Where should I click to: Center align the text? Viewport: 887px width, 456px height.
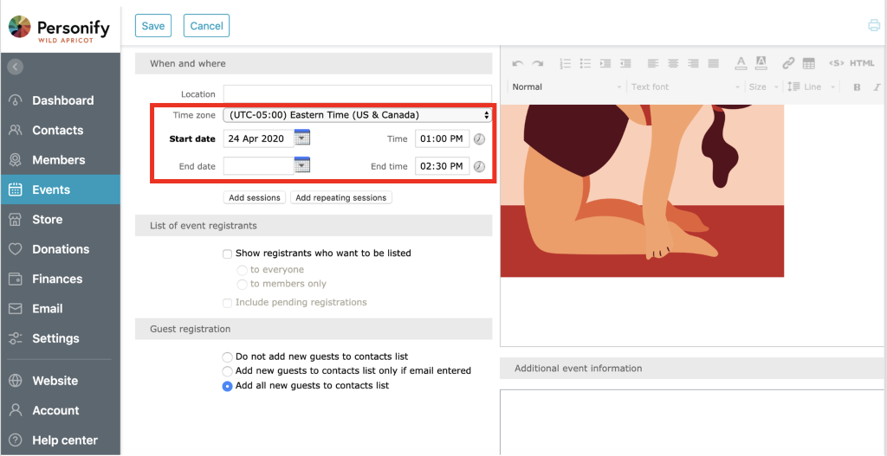tap(673, 64)
